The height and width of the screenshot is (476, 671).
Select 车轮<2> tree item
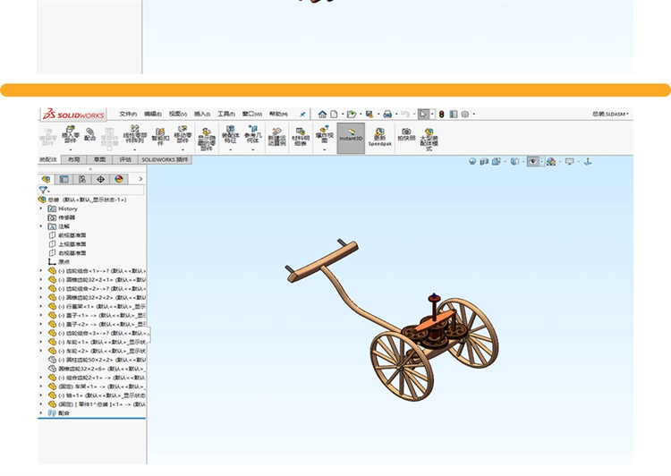(x=97, y=351)
